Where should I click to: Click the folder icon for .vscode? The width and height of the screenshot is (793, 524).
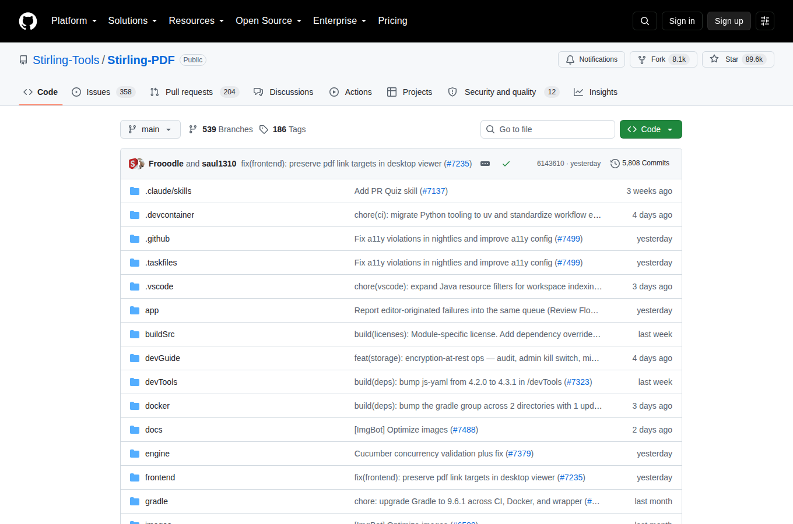(x=135, y=286)
